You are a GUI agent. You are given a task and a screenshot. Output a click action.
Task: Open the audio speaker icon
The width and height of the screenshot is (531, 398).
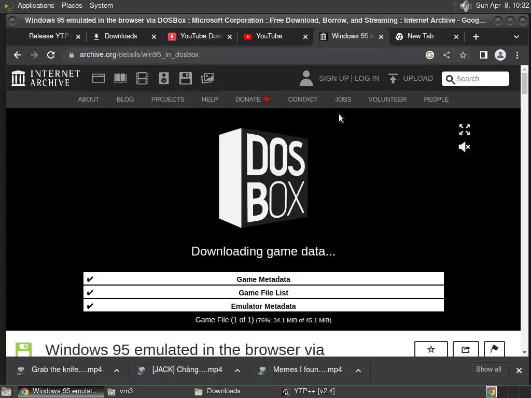164,79
